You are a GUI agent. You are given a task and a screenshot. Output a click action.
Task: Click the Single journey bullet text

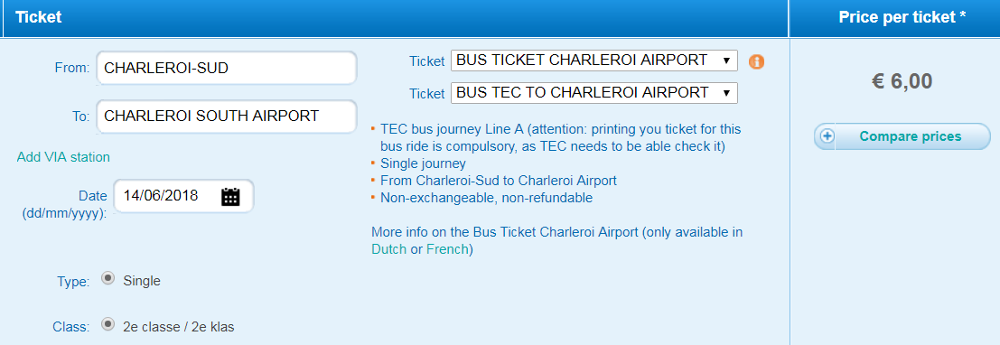[423, 163]
